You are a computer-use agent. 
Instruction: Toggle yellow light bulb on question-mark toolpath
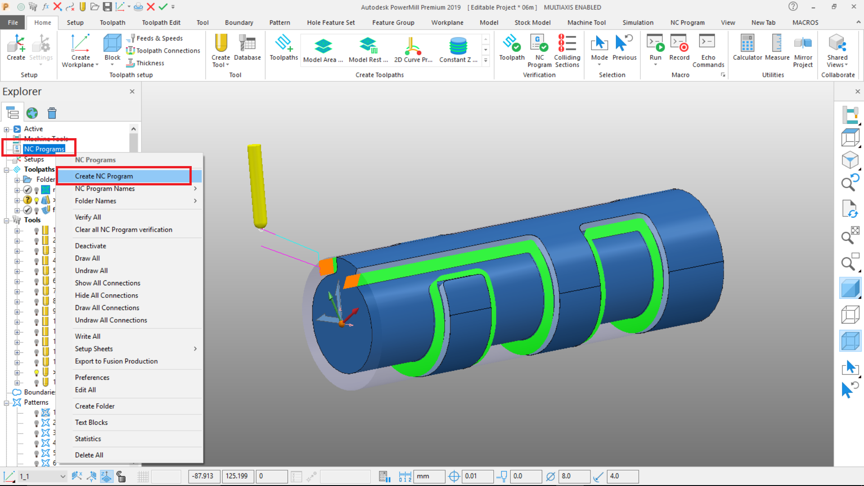tap(36, 200)
